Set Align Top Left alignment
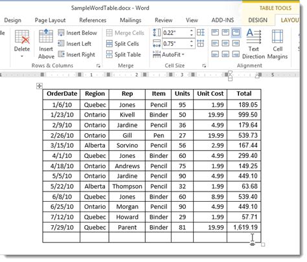This screenshot has width=307, height=262. point(215,32)
